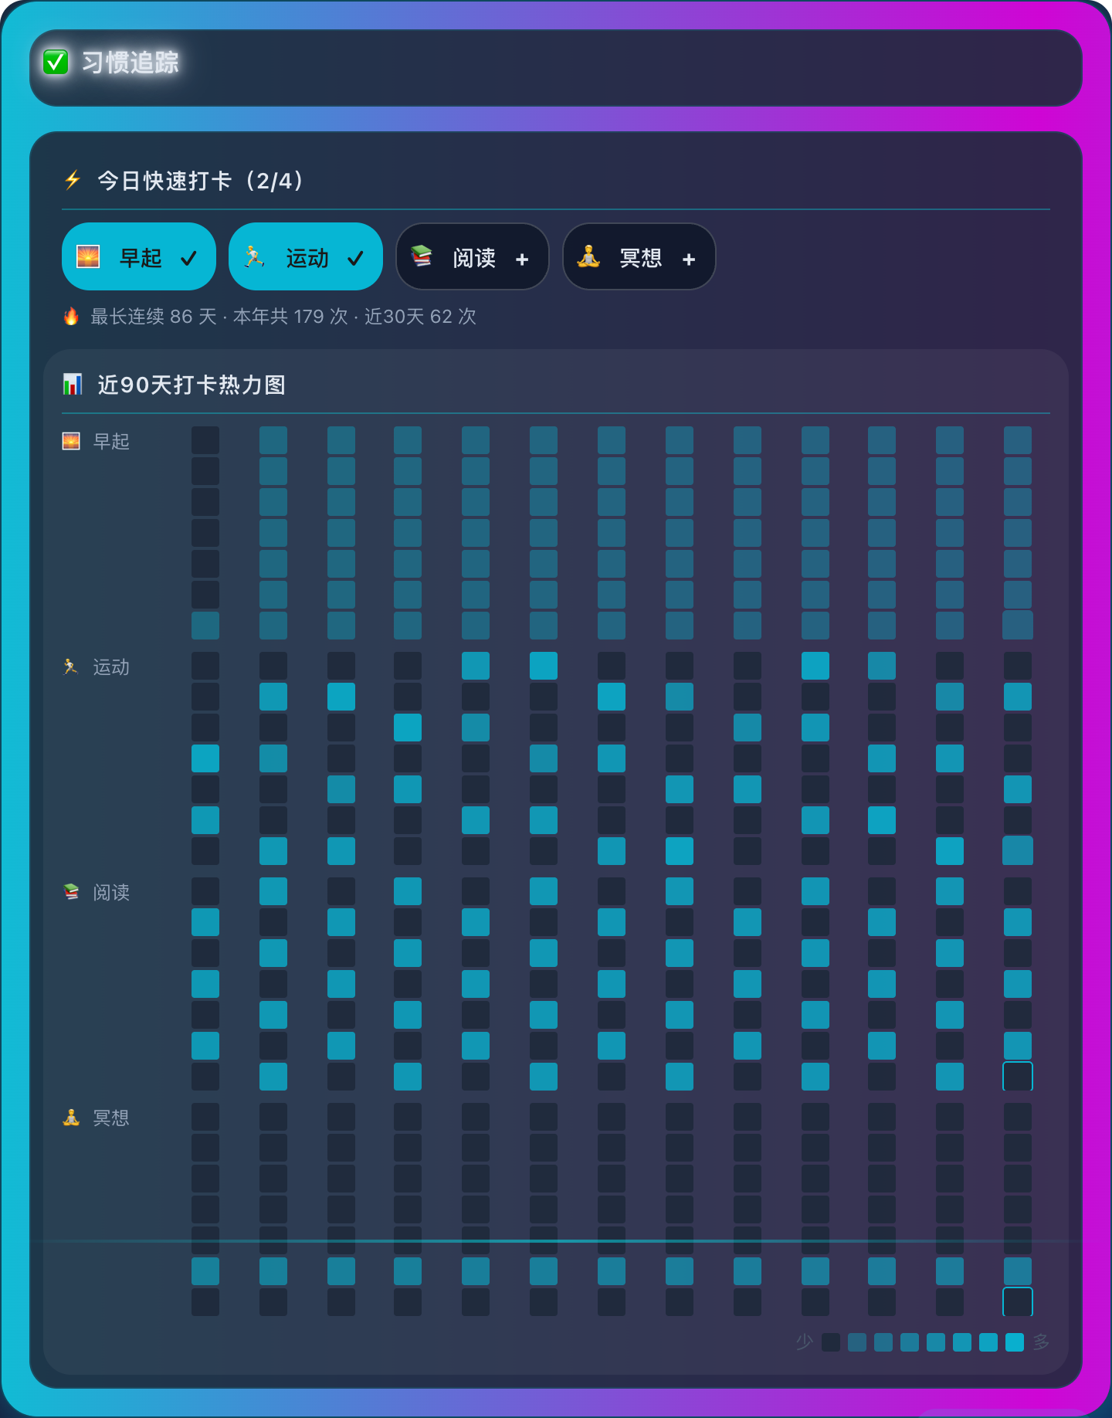Click the outlined today cell in 阅读 heatmap

pyautogui.click(x=1018, y=1077)
